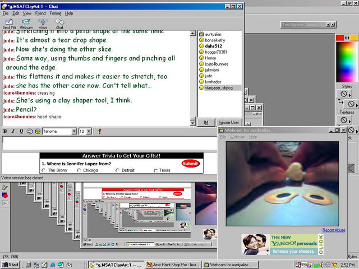Screen dimensions: 359x269
Task: Click the red exclamation buzz icon
Action: [x=99, y=131]
